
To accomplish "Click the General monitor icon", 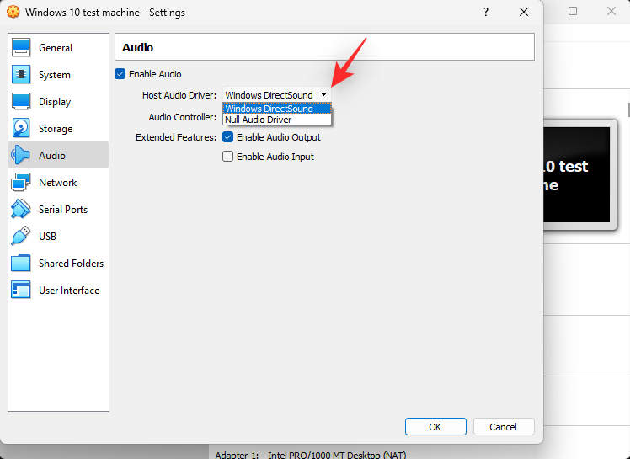I will tap(21, 47).
